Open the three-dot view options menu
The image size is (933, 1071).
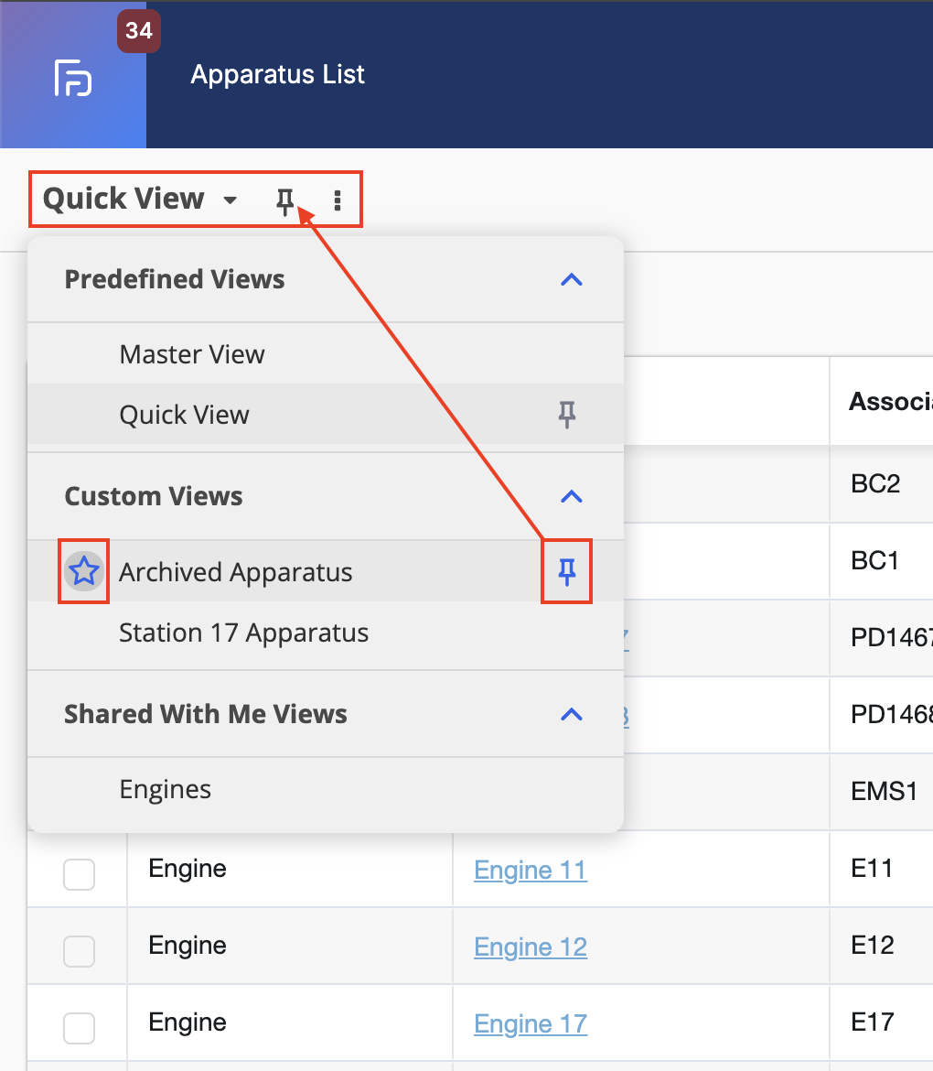pyautogui.click(x=338, y=200)
